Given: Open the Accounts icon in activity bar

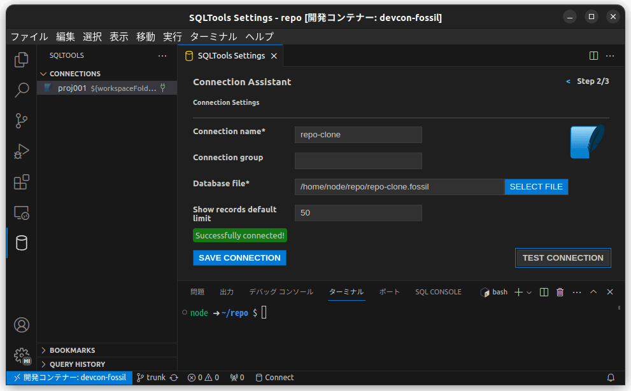Looking at the screenshot, I should click(21, 325).
